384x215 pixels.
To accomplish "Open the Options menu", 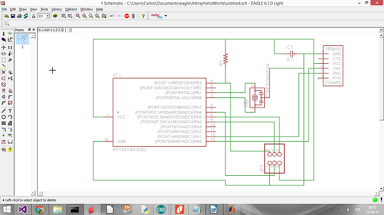I will coord(71,10).
